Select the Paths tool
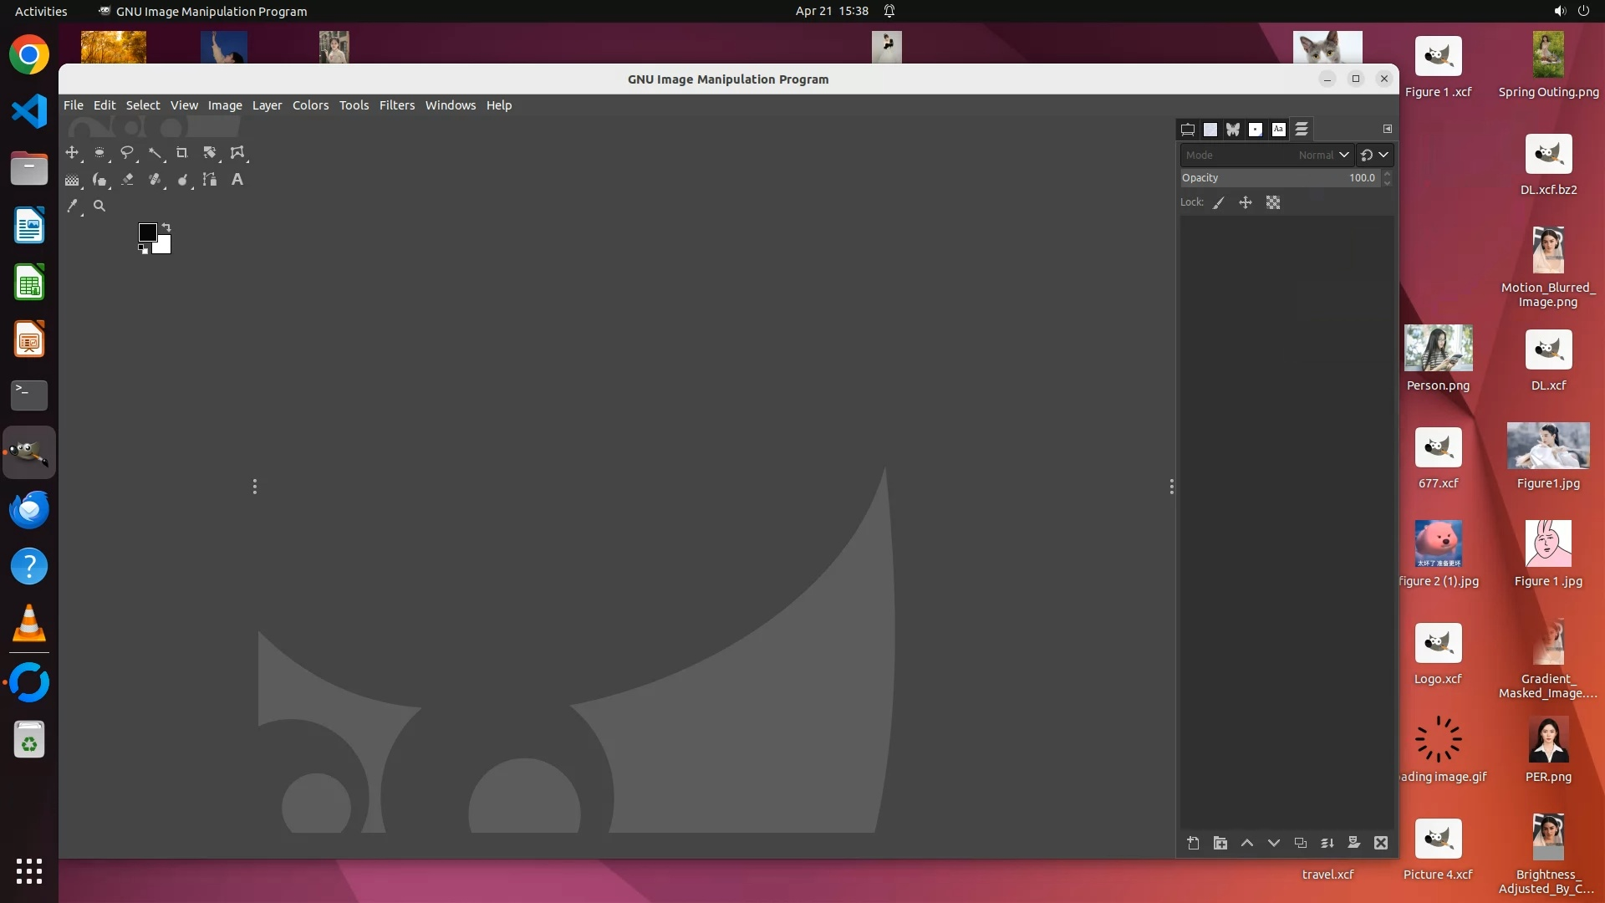The image size is (1605, 903). [210, 180]
